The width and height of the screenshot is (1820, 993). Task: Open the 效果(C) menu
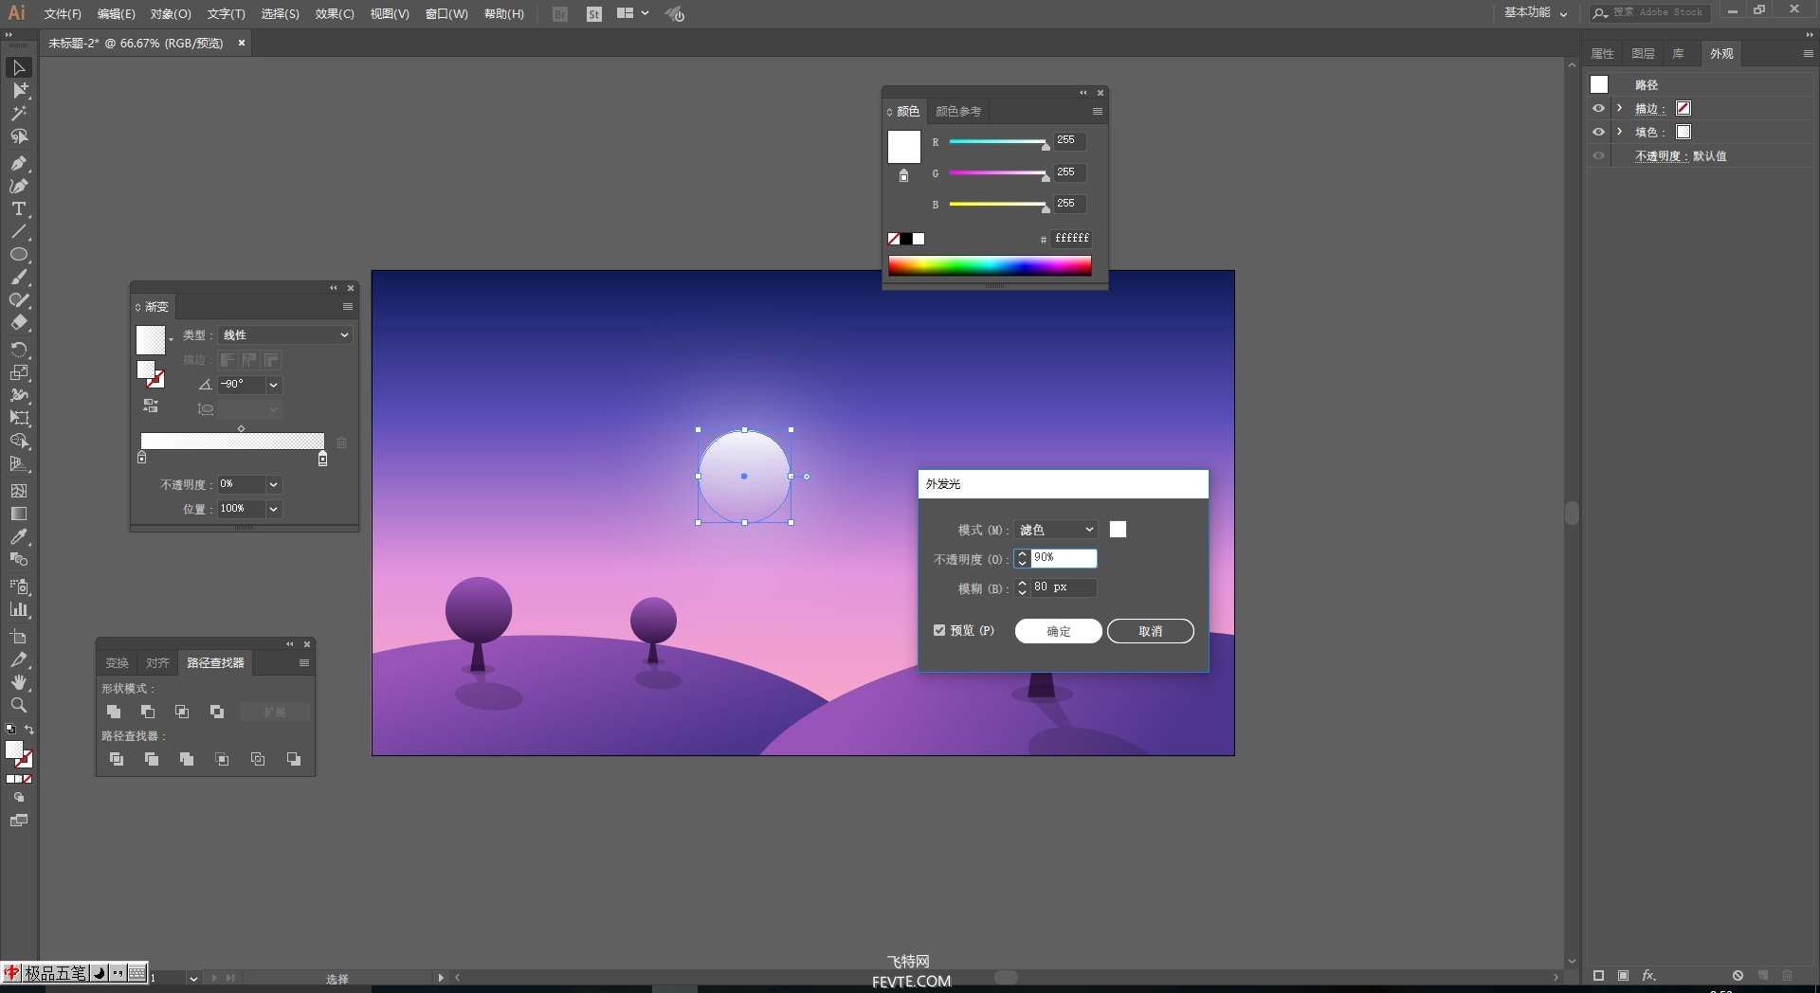[335, 14]
